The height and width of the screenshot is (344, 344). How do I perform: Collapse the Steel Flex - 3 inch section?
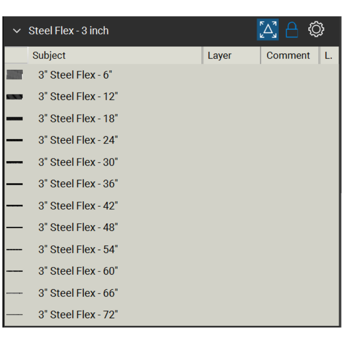tap(17, 31)
